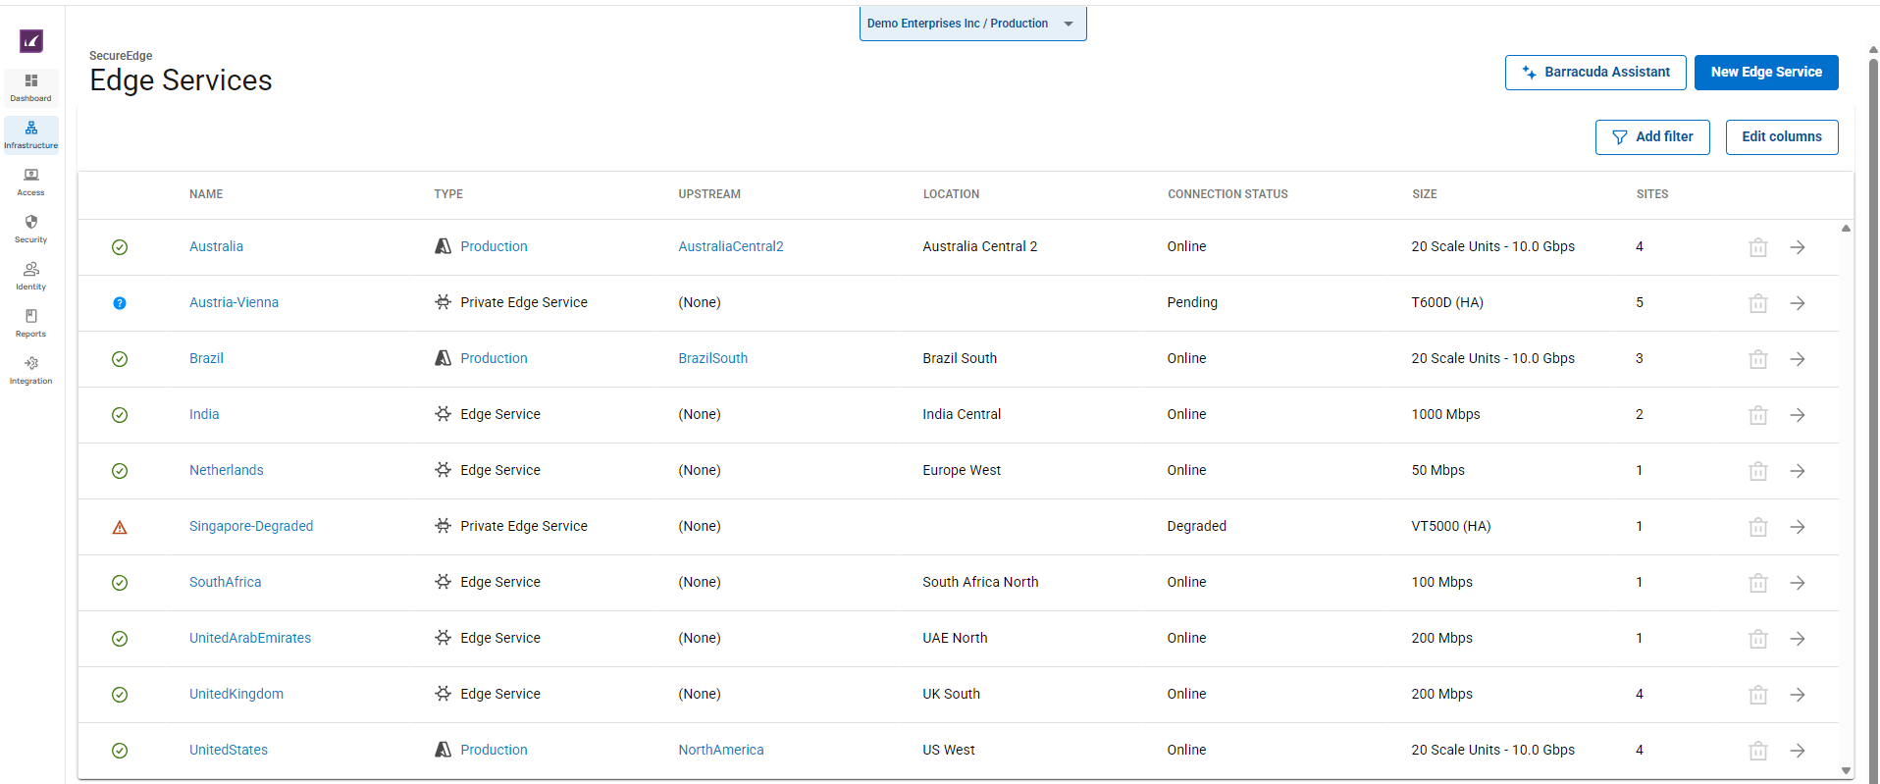Image resolution: width=1880 pixels, height=784 pixels.
Task: Click the NorthAmerica upstream link
Action: point(720,750)
